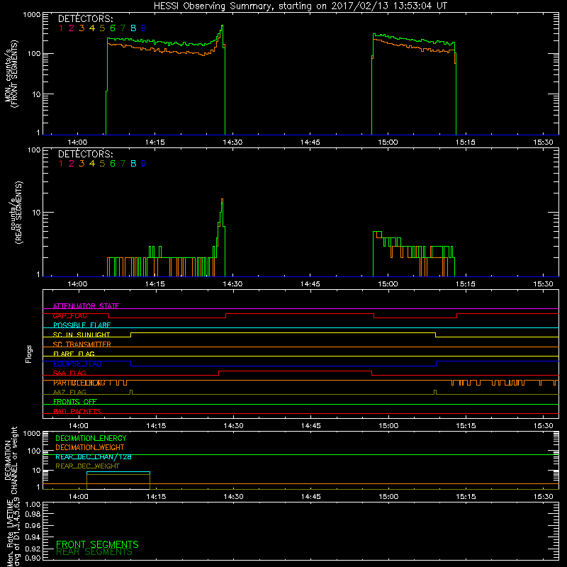Click rear-segment count spike near 14:28
This screenshot has height=567, width=567.
(222, 200)
